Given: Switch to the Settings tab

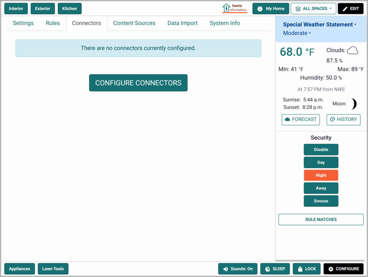Looking at the screenshot, I should pyautogui.click(x=23, y=23).
